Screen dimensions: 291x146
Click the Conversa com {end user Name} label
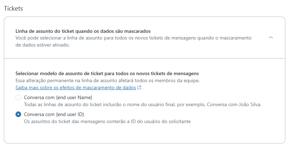pyautogui.click(x=58, y=97)
